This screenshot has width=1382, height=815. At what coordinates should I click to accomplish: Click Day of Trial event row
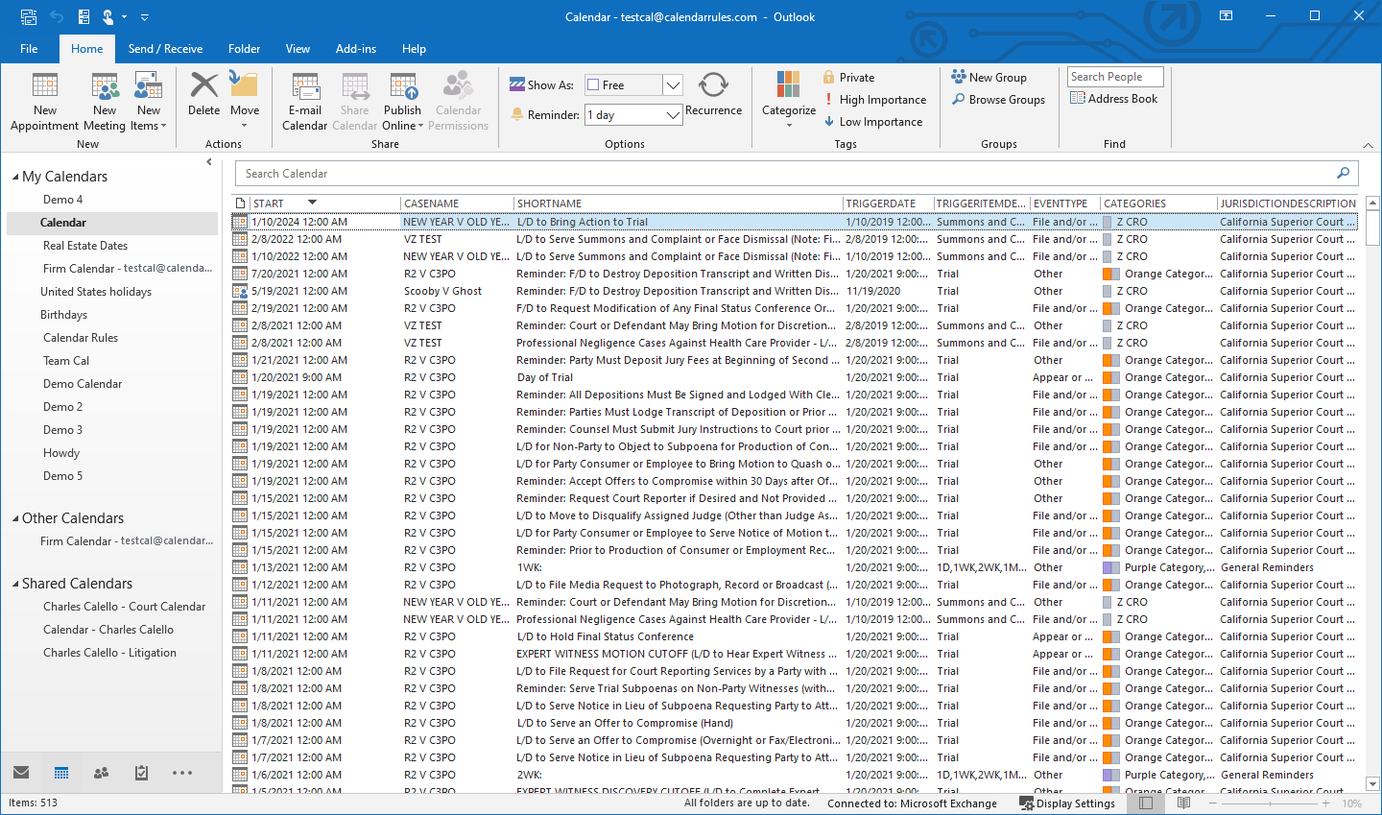click(x=795, y=377)
